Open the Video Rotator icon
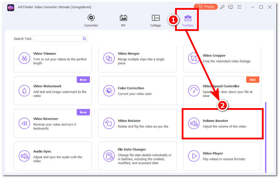 point(109,123)
